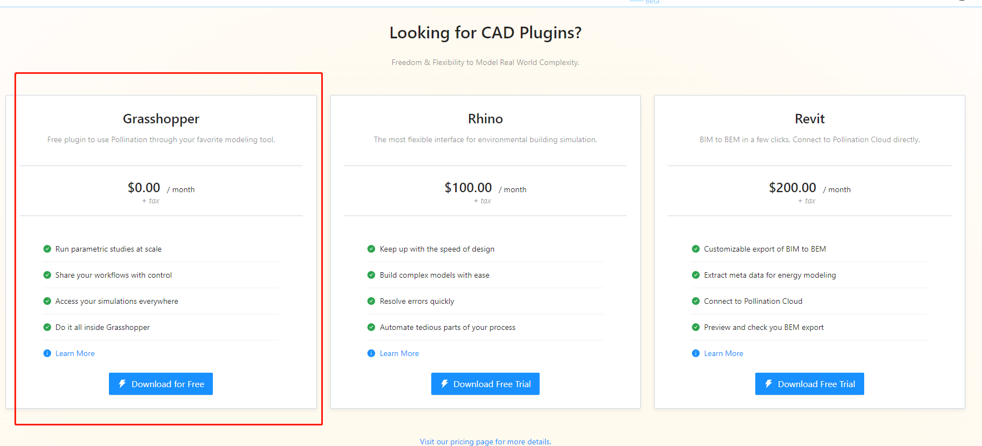The image size is (982, 446).
Task: Open Learn More under Rhino
Action: click(399, 353)
